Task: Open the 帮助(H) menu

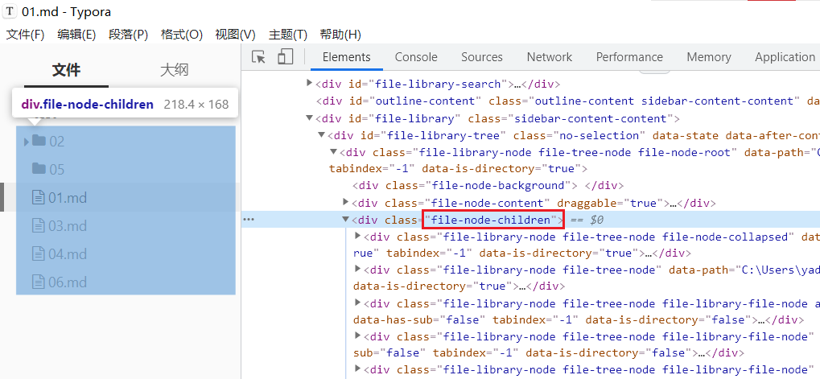Action: click(340, 35)
